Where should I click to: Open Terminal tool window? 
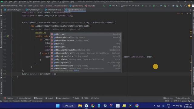point(38,98)
